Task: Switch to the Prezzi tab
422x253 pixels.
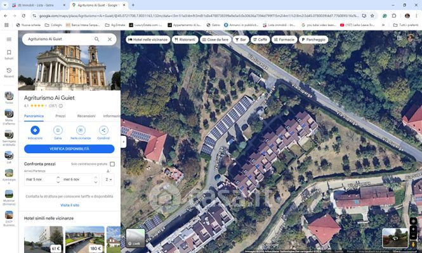Action: (x=61, y=116)
